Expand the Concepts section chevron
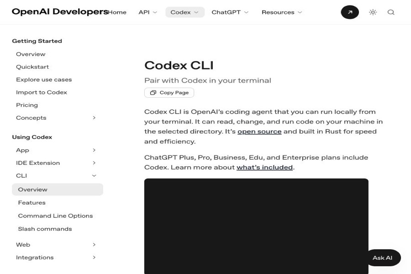Image resolution: width=411 pixels, height=274 pixels. [94, 118]
